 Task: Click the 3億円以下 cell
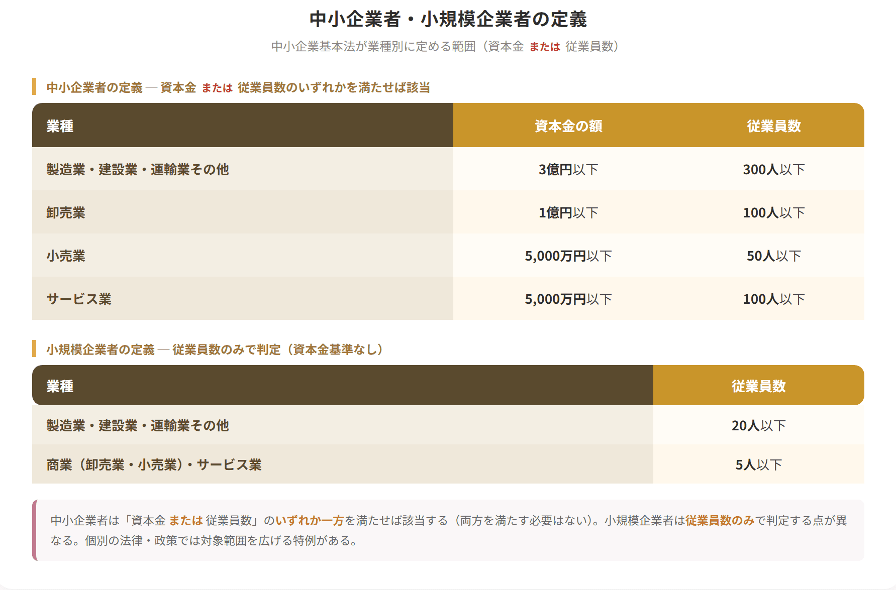tap(568, 169)
